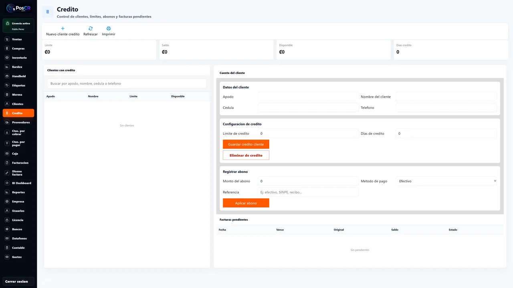
Task: Click the Eliminar de credito button
Action: [x=246, y=155]
